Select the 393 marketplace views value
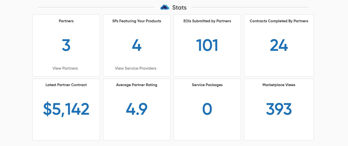 [x=279, y=109]
